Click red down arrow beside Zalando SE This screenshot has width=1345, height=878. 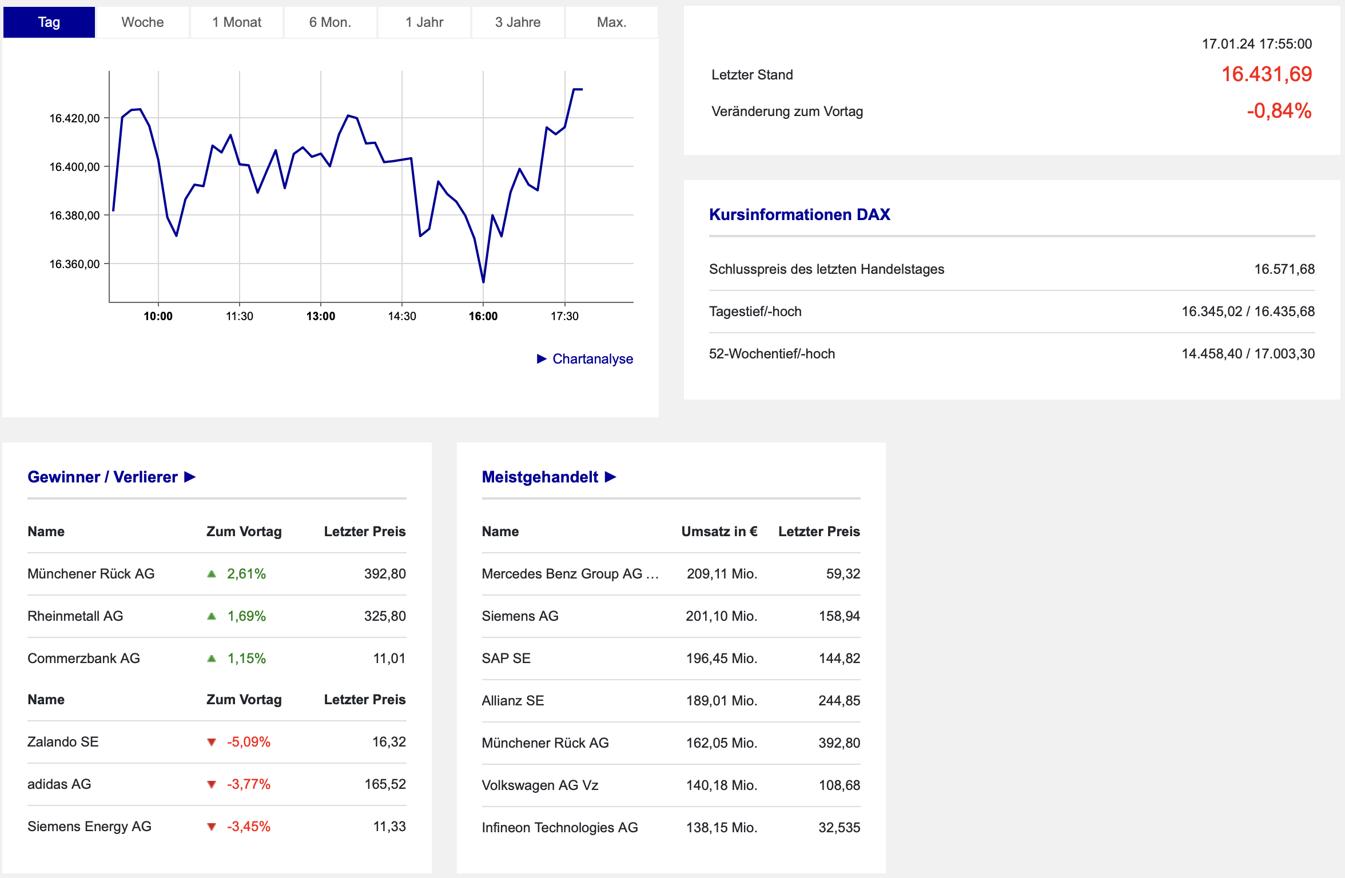(212, 742)
